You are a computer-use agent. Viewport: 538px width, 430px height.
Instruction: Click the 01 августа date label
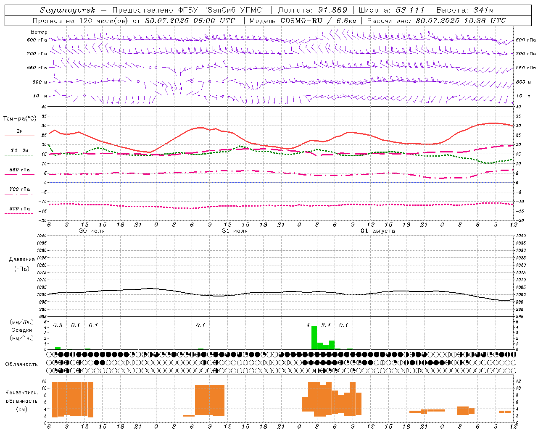378,231
